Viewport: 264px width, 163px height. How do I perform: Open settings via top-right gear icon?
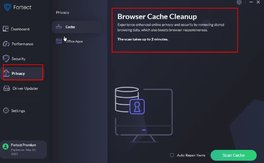tap(239, 2)
